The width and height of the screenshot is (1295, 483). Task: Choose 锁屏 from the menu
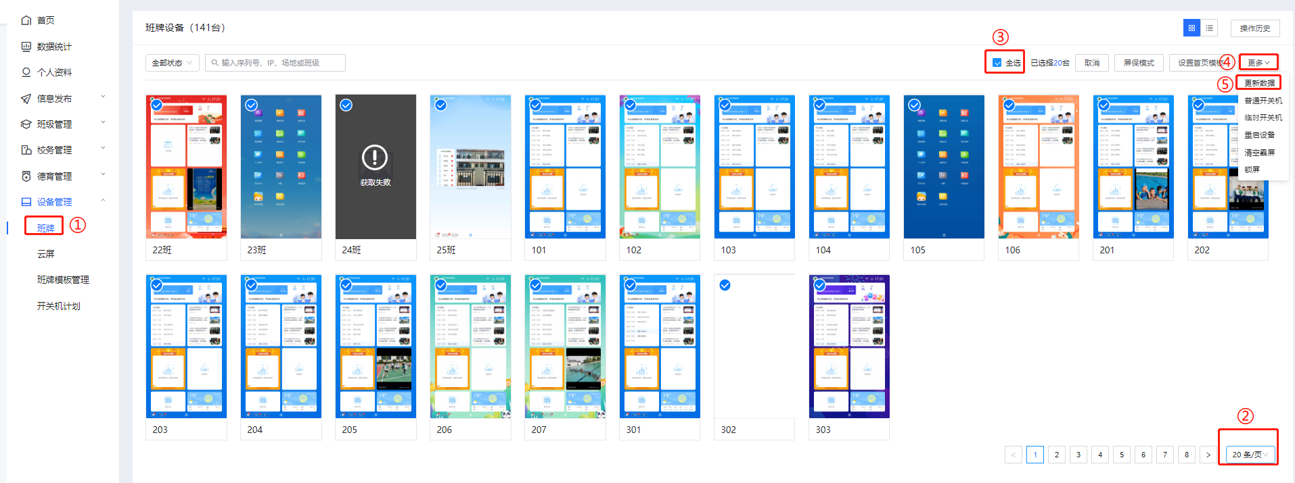(1252, 170)
